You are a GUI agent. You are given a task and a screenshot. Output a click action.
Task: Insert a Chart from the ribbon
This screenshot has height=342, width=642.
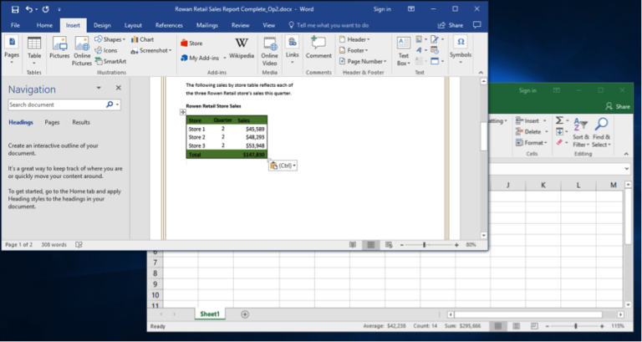(142, 40)
